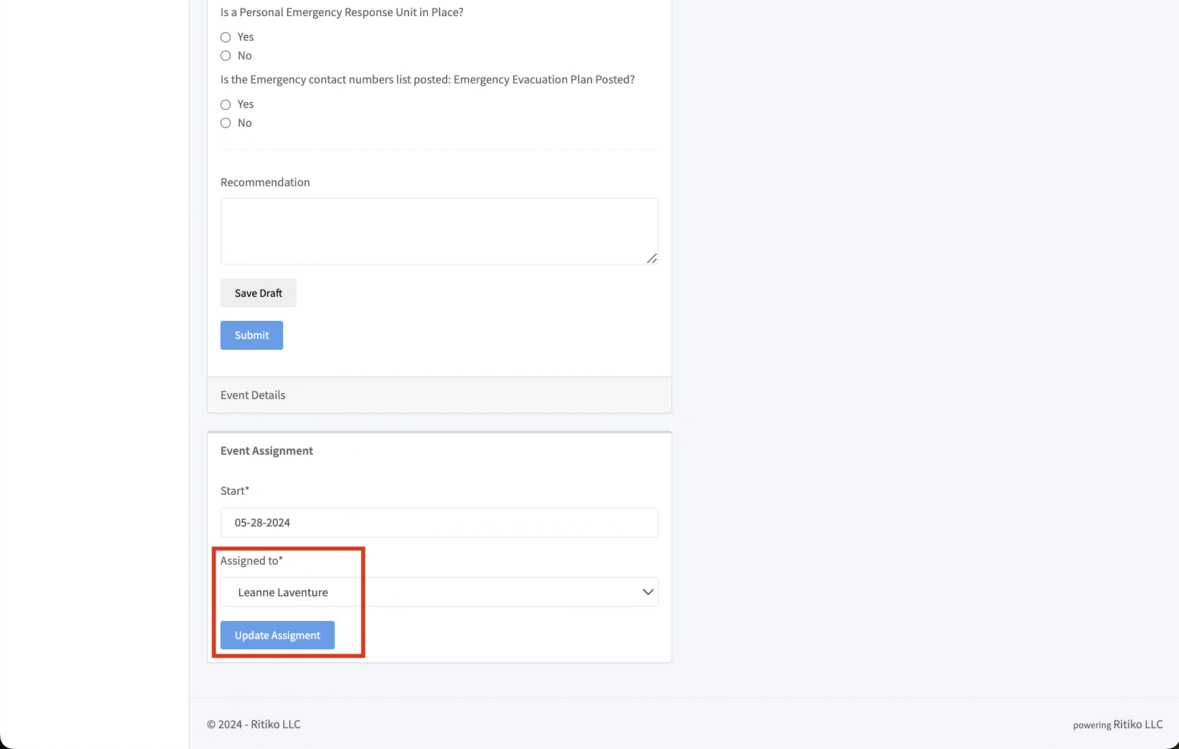Click the Assigned to field label

[251, 561]
